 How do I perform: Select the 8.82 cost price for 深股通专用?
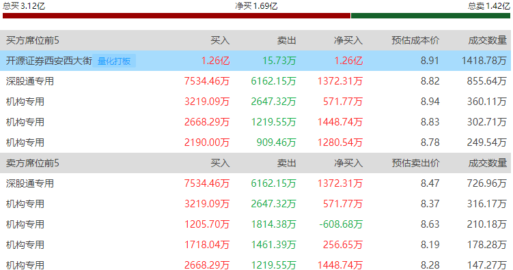pos(430,81)
